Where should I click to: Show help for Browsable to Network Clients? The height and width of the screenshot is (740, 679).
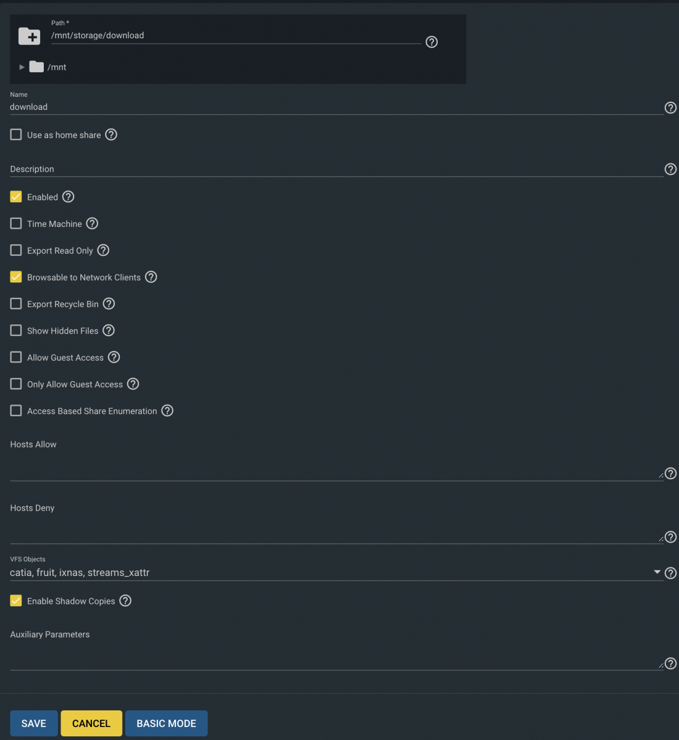point(151,277)
